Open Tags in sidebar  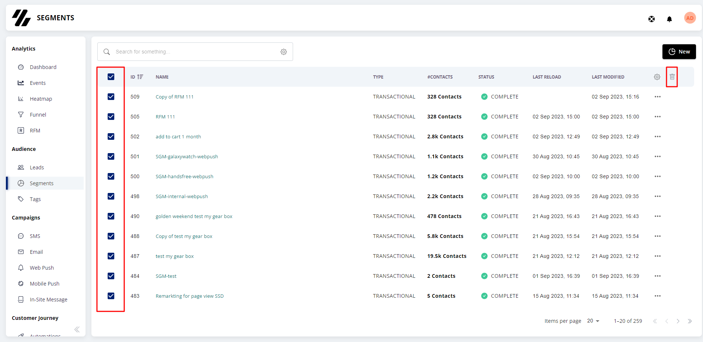(35, 199)
